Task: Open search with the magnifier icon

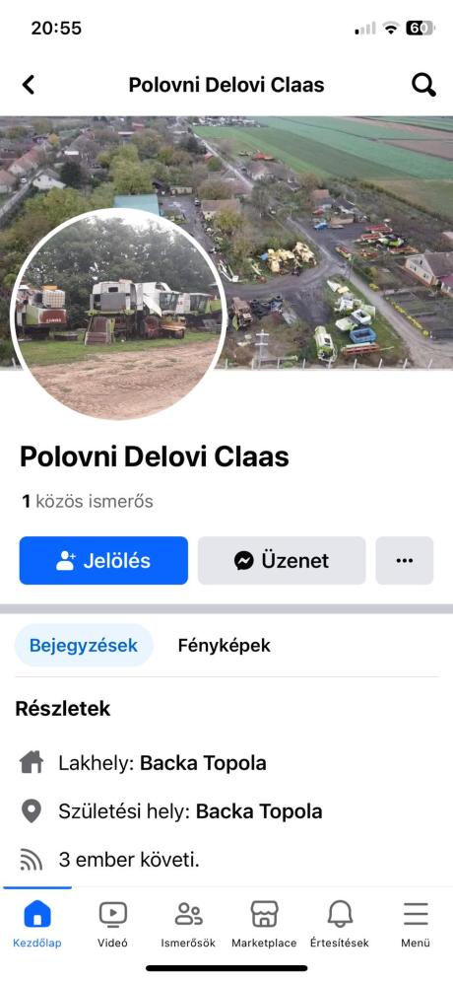Action: (423, 85)
